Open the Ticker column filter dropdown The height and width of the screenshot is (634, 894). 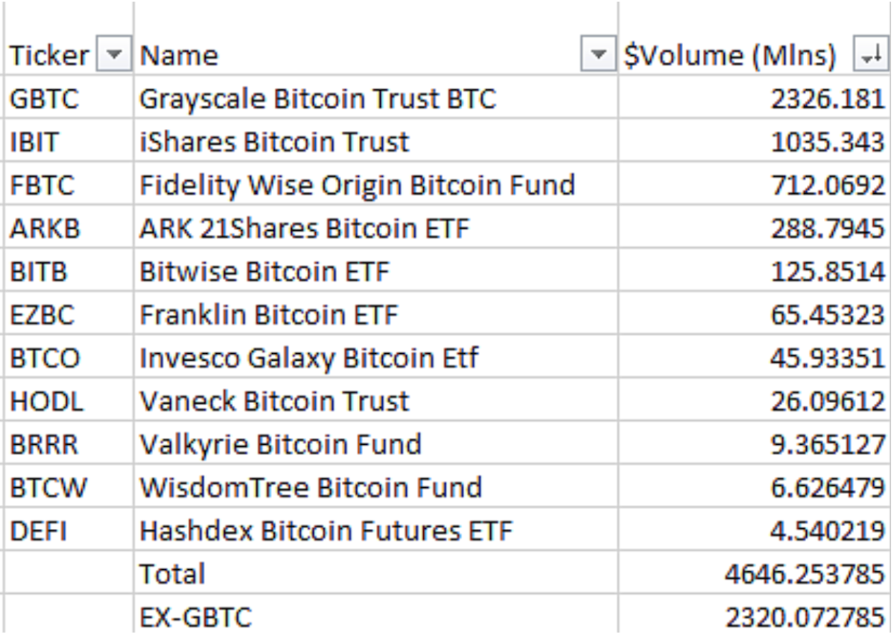click(x=114, y=55)
